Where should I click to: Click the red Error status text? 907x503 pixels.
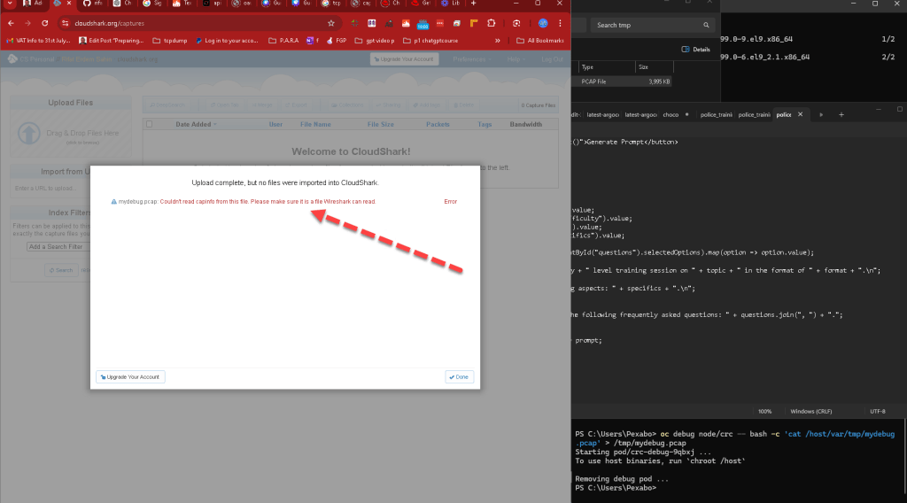(451, 202)
